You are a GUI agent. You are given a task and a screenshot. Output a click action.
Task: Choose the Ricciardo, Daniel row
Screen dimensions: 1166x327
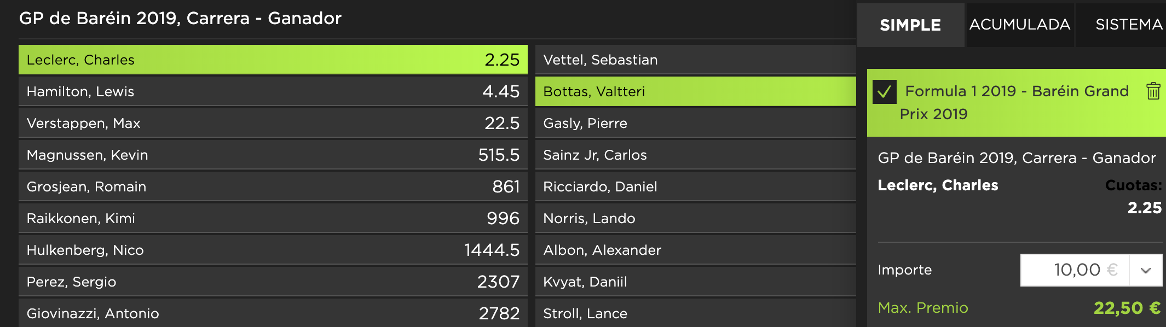click(696, 186)
